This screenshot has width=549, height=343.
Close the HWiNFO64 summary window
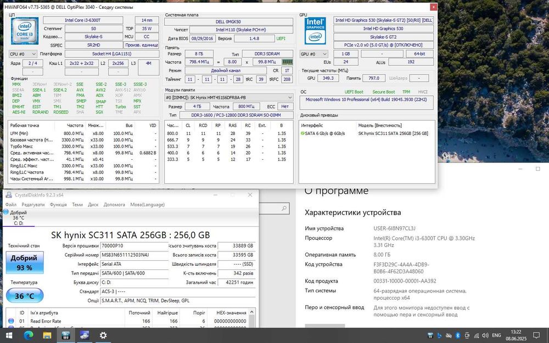click(x=434, y=7)
